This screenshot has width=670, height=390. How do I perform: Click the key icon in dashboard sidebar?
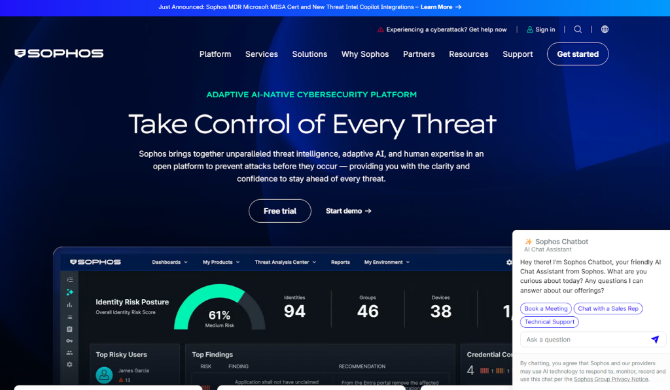70,341
